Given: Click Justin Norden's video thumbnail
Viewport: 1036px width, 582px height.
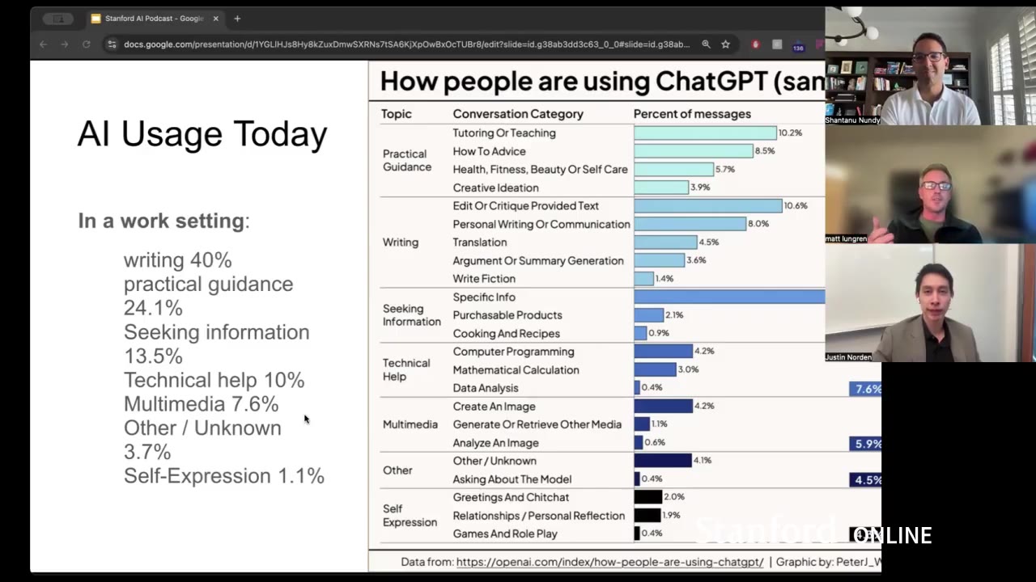Looking at the screenshot, I should click(930, 303).
